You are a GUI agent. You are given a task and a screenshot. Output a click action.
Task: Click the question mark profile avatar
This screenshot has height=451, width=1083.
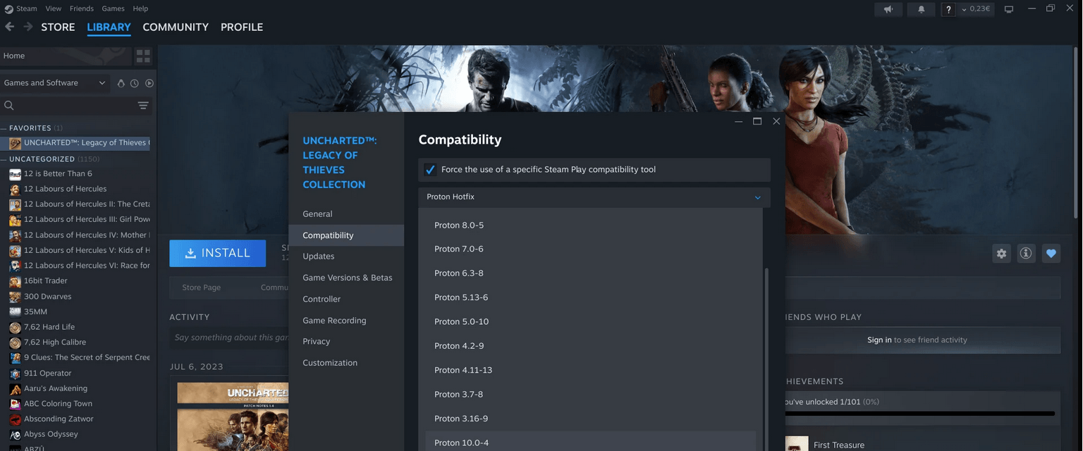tap(948, 9)
